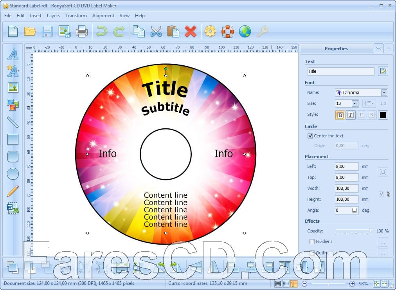Delete selected object with red X

click(191, 32)
